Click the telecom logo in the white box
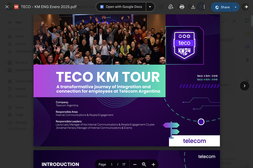253x168 pixels. 195,141
